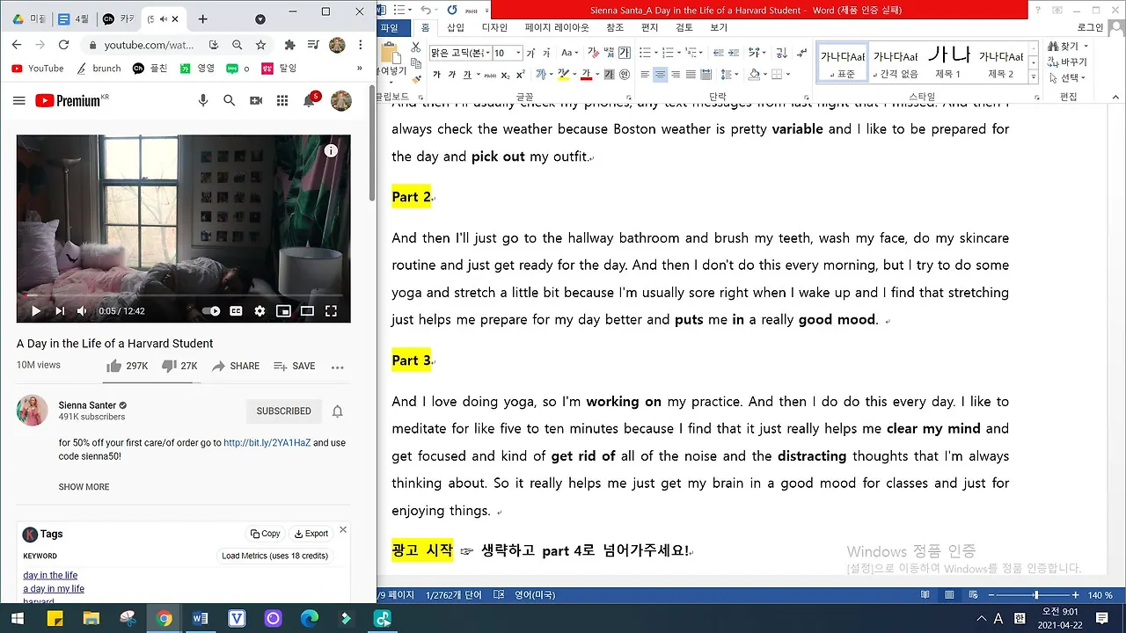Apply superscript formatting in the Word ribbon
Image resolution: width=1126 pixels, height=633 pixels.
tap(520, 74)
